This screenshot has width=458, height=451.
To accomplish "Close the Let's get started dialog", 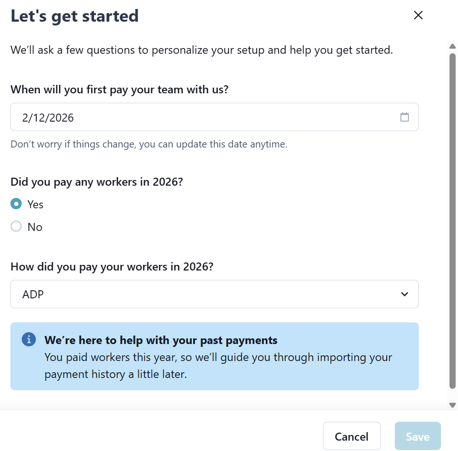I will click(x=418, y=15).
